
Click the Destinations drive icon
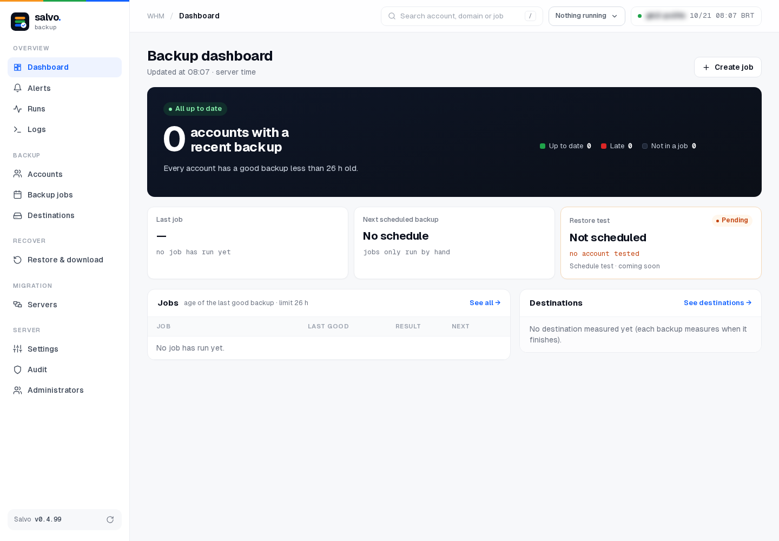[17, 215]
